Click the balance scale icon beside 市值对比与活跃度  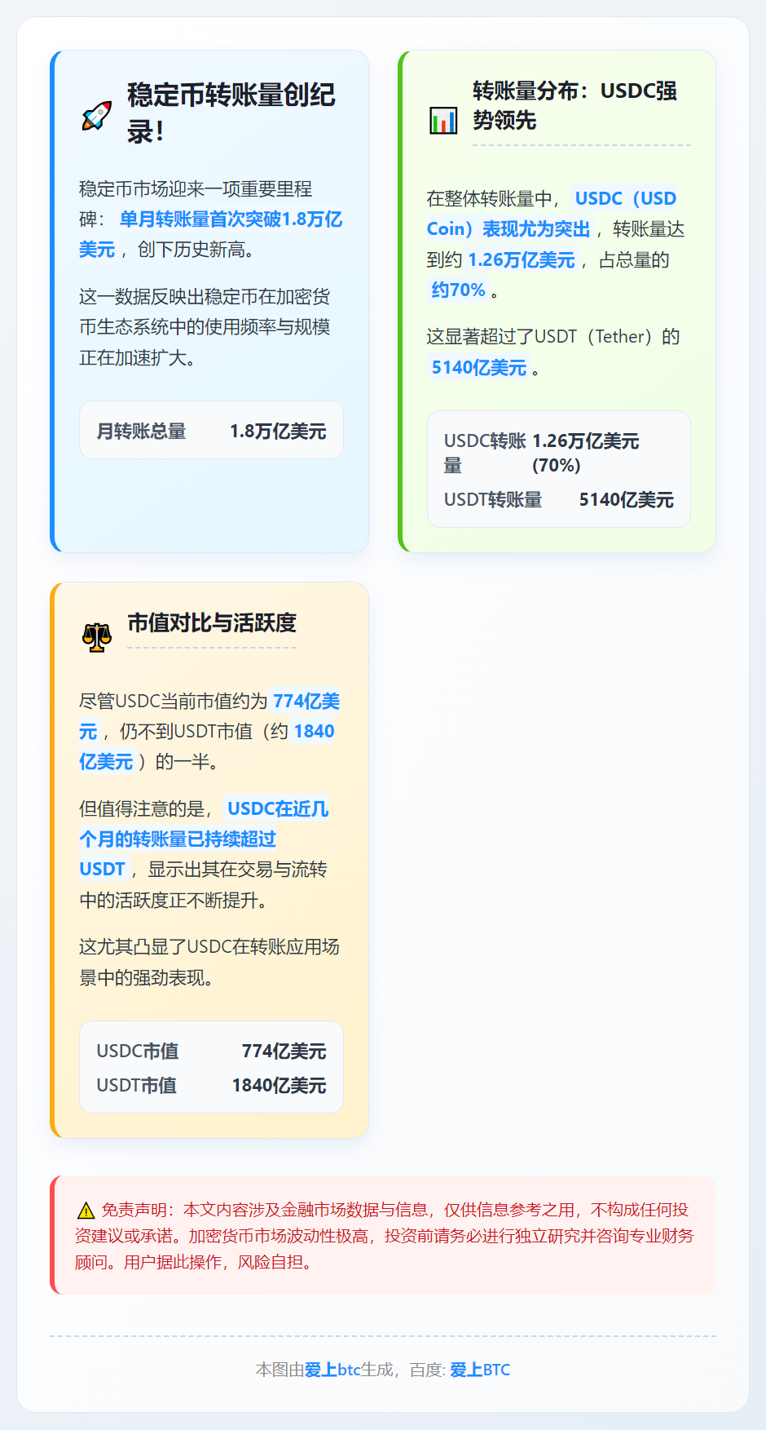pos(97,637)
